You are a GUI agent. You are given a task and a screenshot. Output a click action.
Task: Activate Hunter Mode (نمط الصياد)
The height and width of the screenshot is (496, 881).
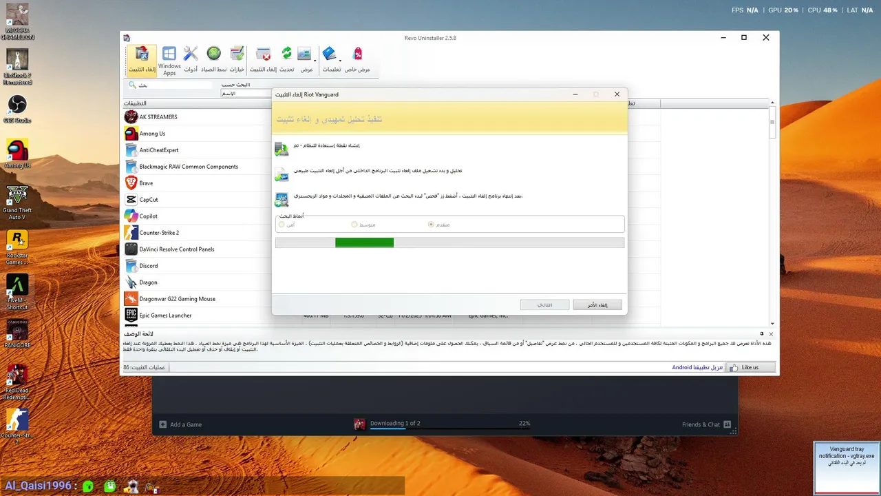213,59
